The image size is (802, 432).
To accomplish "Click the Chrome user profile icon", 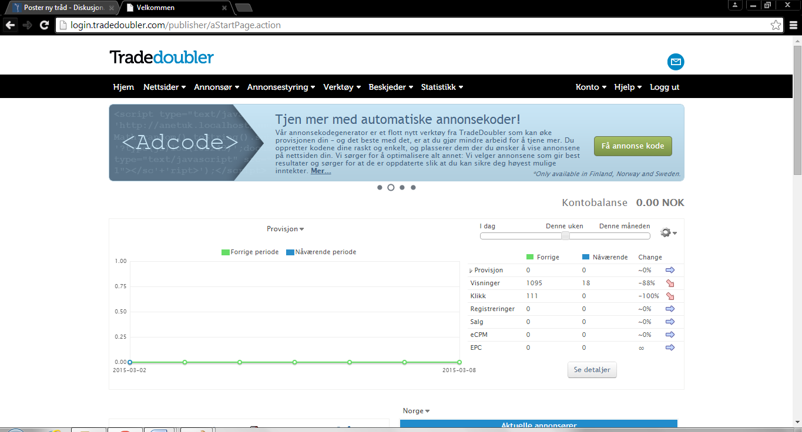I will (x=734, y=5).
